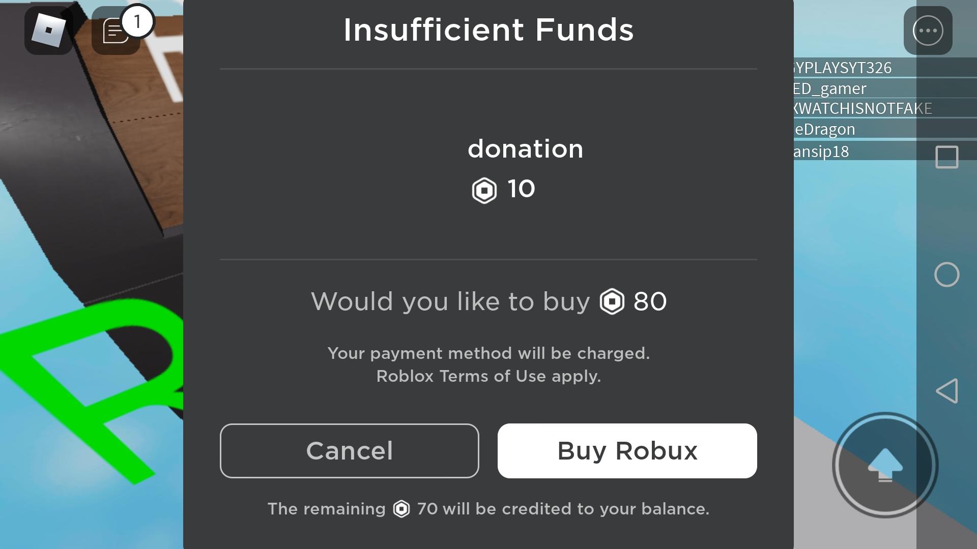Tap the Android home circle
The image size is (977, 549).
946,274
